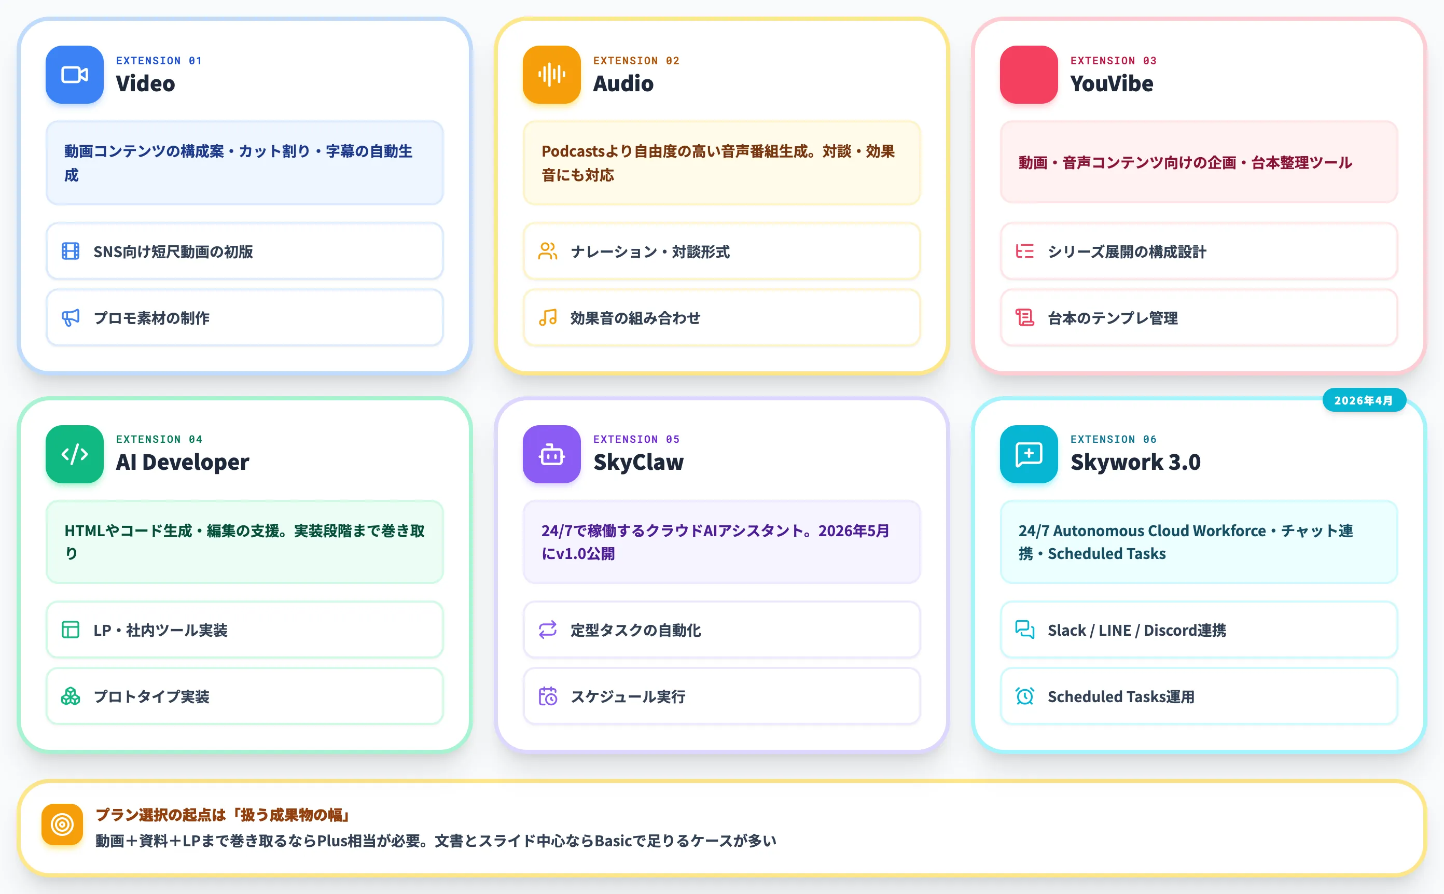Click the purple SkyClaw robot icon
This screenshot has height=894, width=1444.
click(x=552, y=454)
